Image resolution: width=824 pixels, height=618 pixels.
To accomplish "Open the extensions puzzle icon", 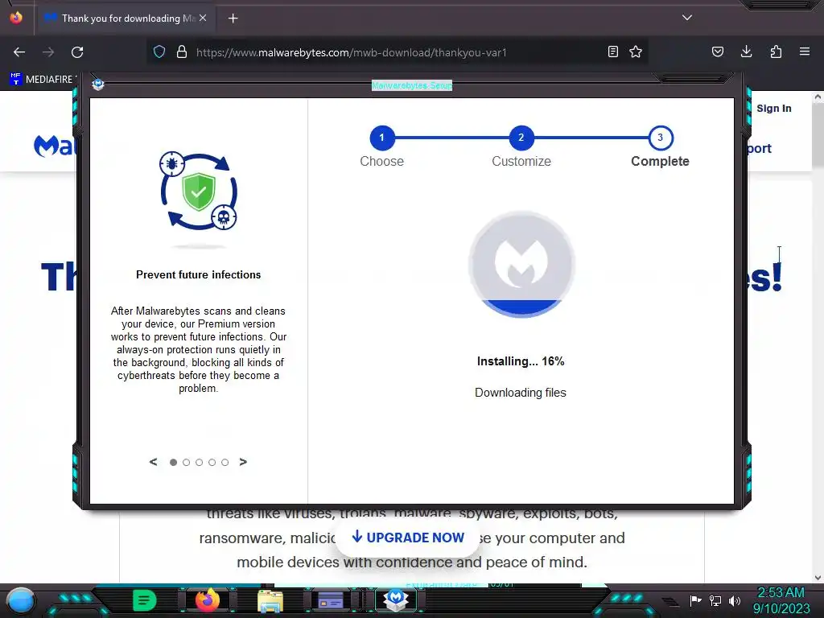I will coord(776,51).
